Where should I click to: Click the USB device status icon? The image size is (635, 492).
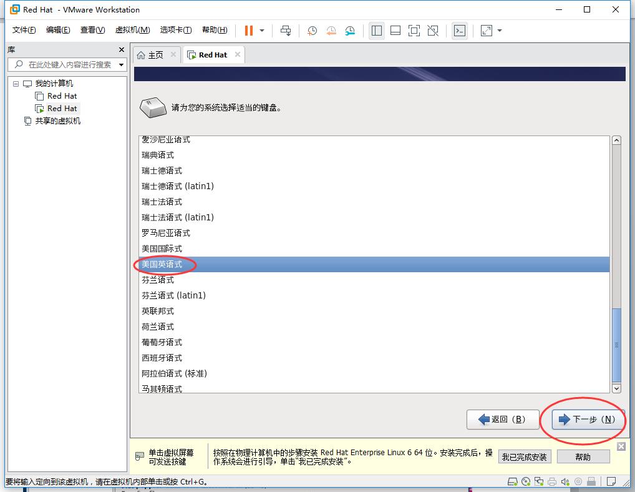(591, 481)
